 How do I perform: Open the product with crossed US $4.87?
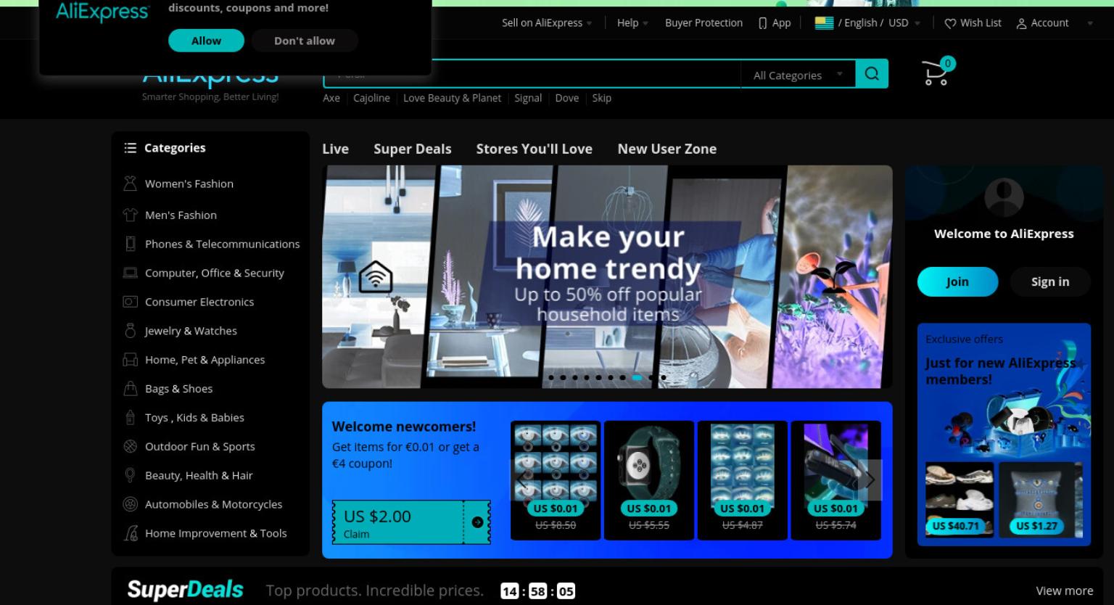click(742, 480)
